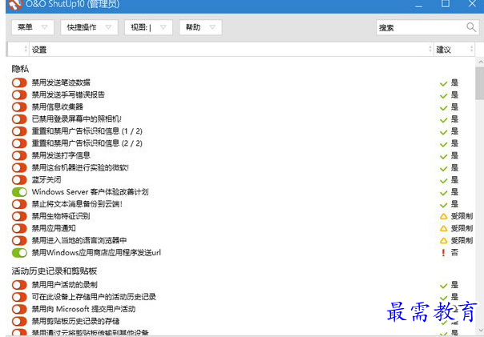The width and height of the screenshot is (484, 337).
Task: Click sort arrows right of 建议 header
Action: coord(471,49)
